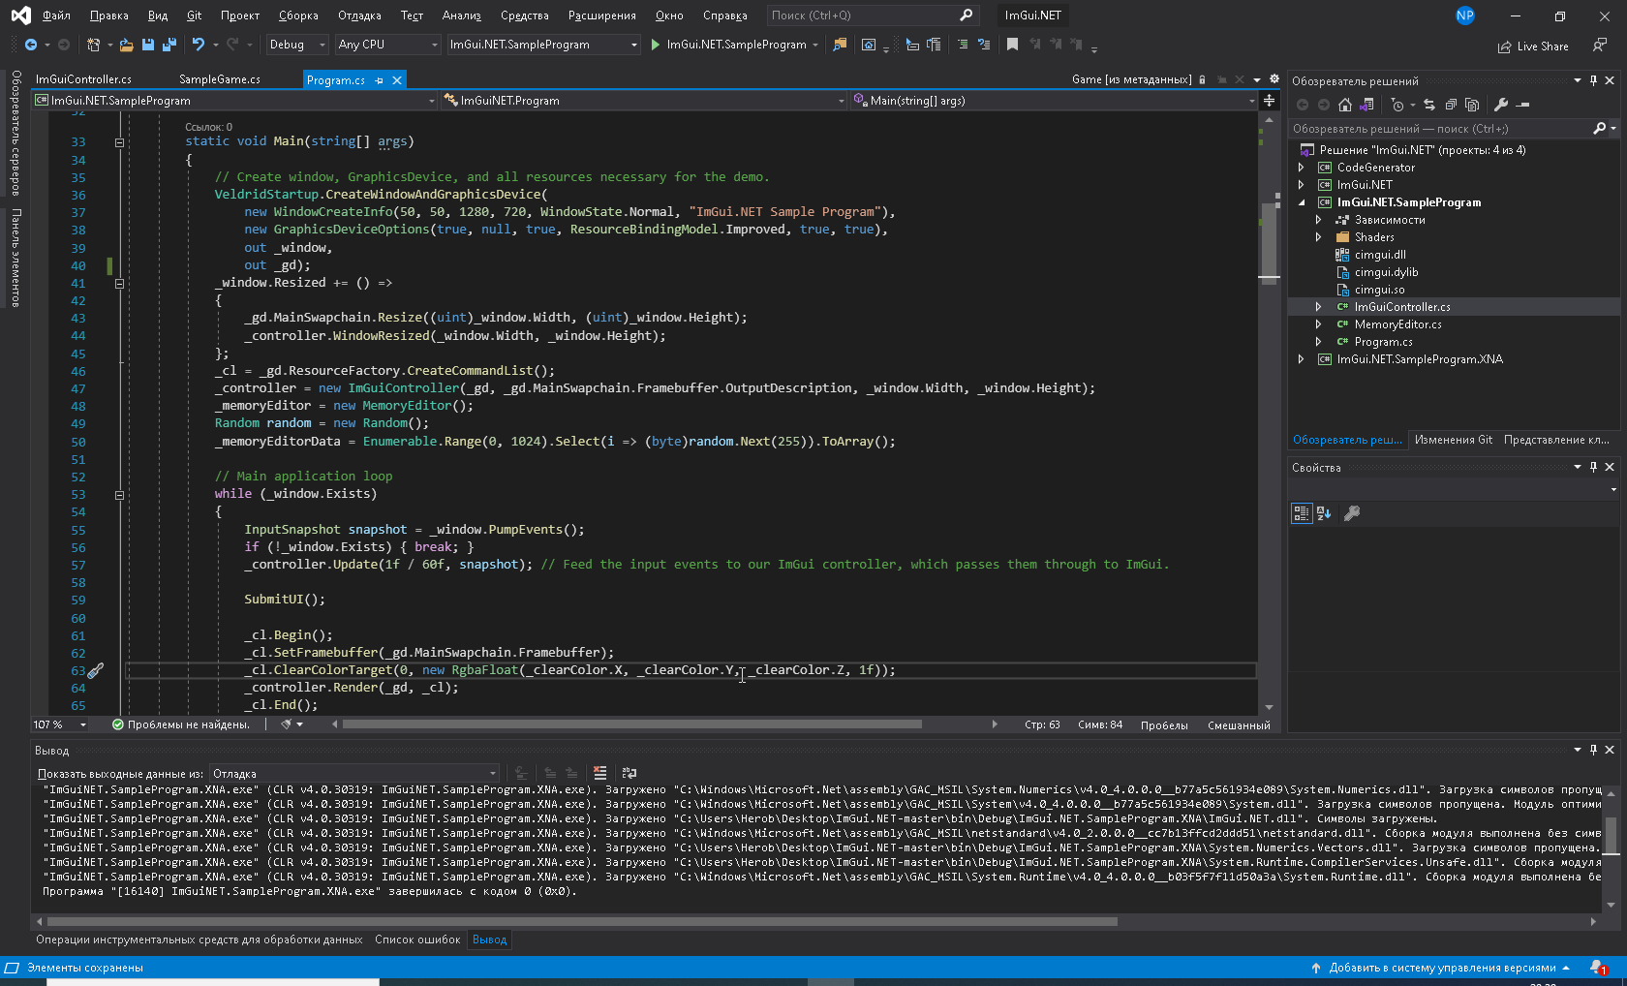Open Properties via the wrench icon in Solution Explorer

tap(1501, 105)
